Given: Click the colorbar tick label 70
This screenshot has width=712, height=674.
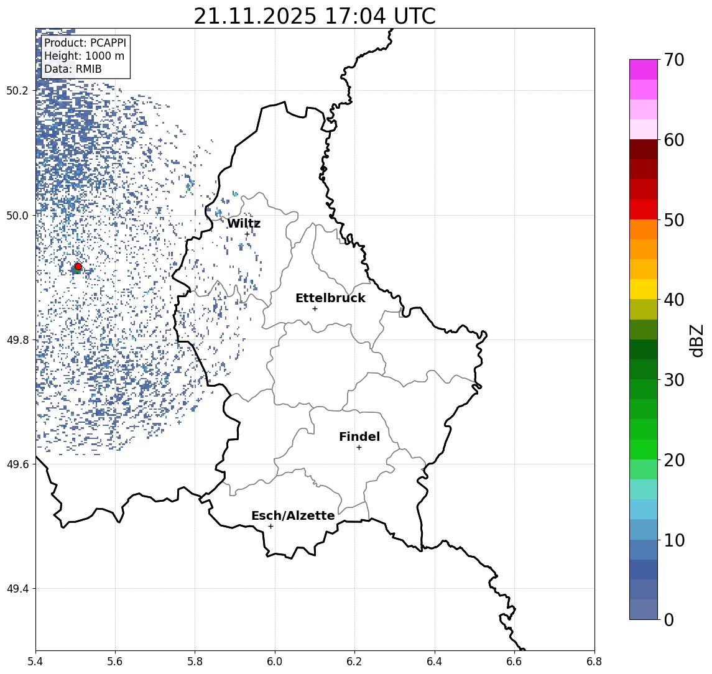Looking at the screenshot, I should [674, 60].
